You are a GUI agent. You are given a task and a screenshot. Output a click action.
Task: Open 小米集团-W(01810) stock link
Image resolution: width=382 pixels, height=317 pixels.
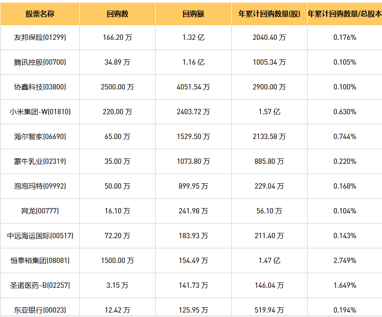pos(40,112)
